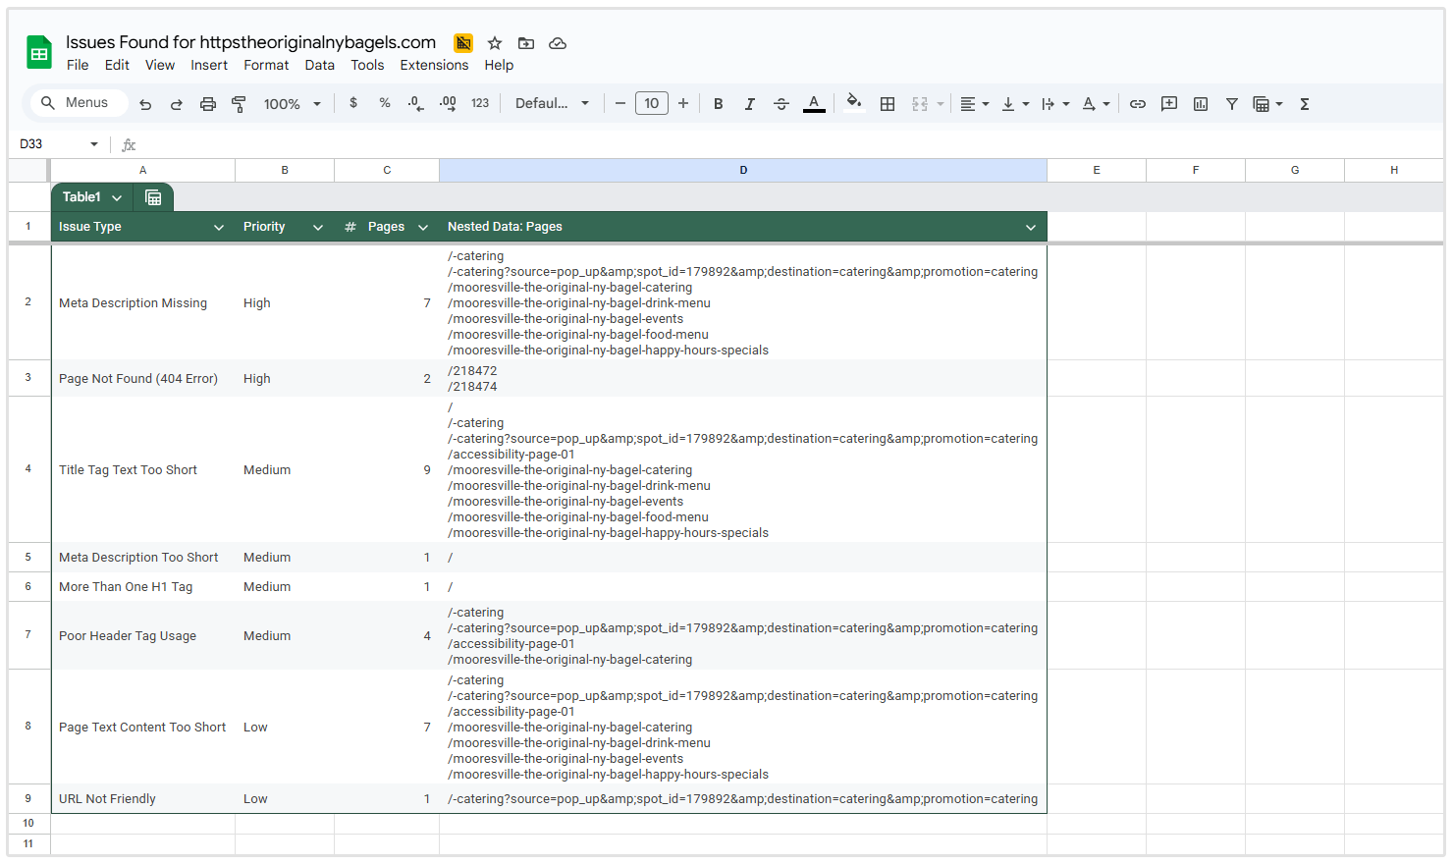Apply strikethrough to selected cell
Screen dimensions: 1453x864
780,103
